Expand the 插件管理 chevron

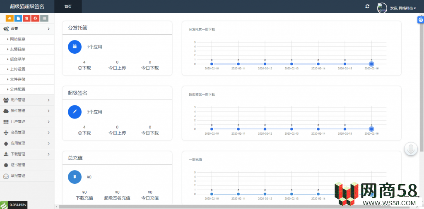pos(49,111)
